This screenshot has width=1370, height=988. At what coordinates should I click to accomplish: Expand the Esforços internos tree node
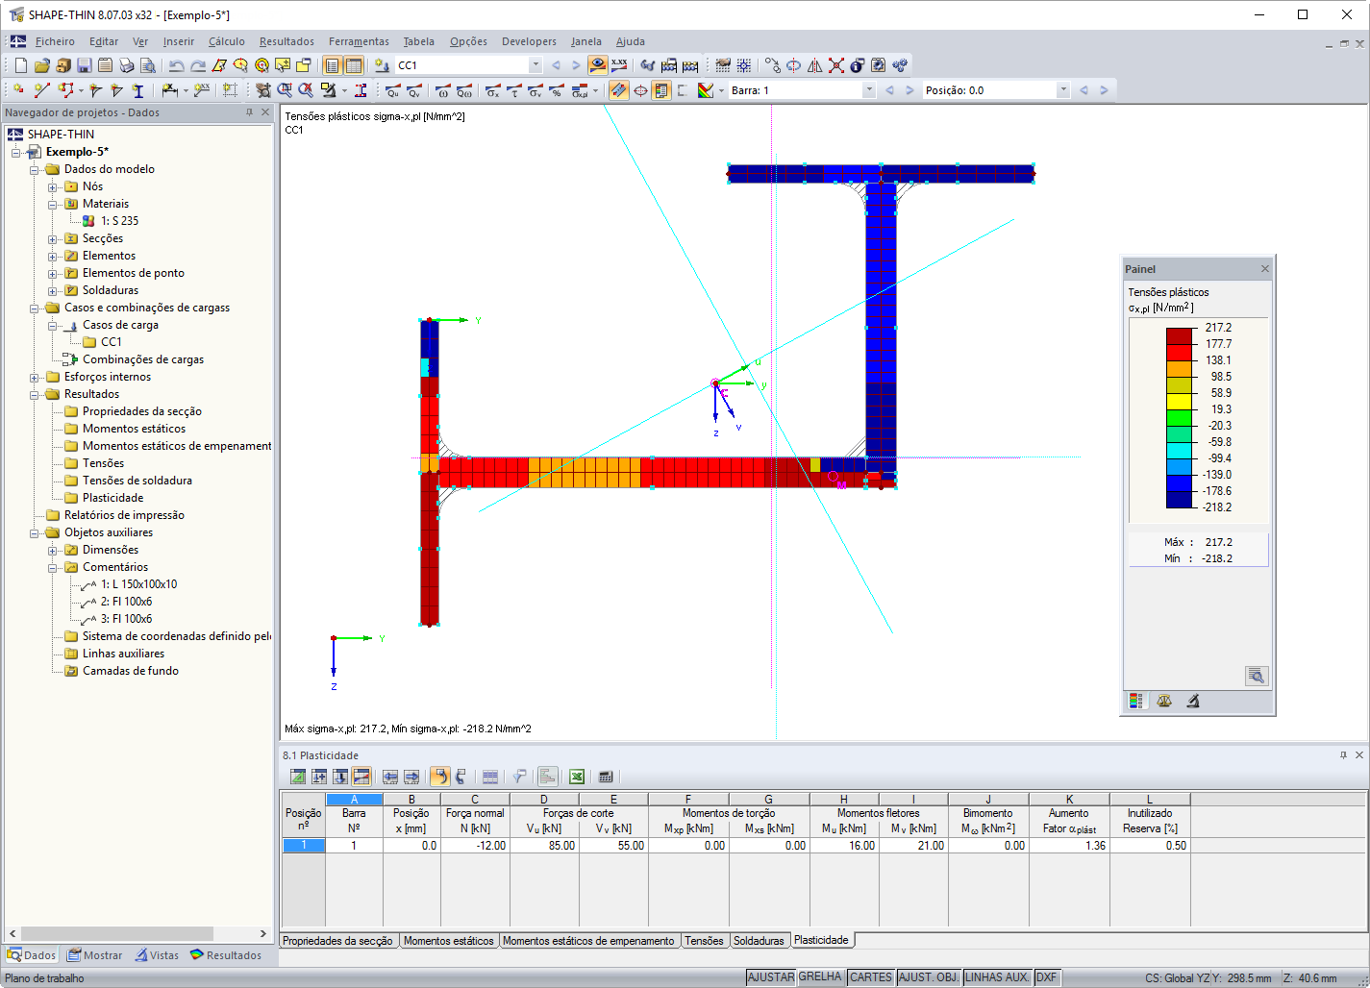coord(34,377)
